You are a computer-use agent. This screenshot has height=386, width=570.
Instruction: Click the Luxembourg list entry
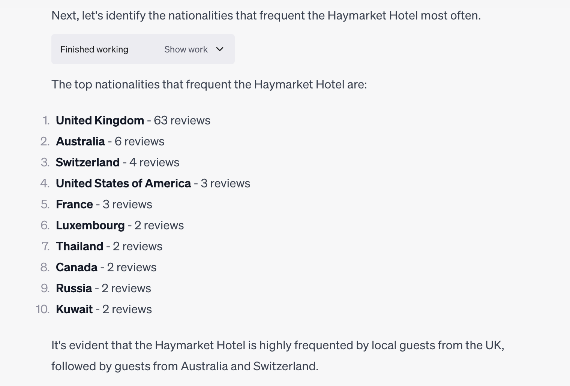pyautogui.click(x=120, y=225)
